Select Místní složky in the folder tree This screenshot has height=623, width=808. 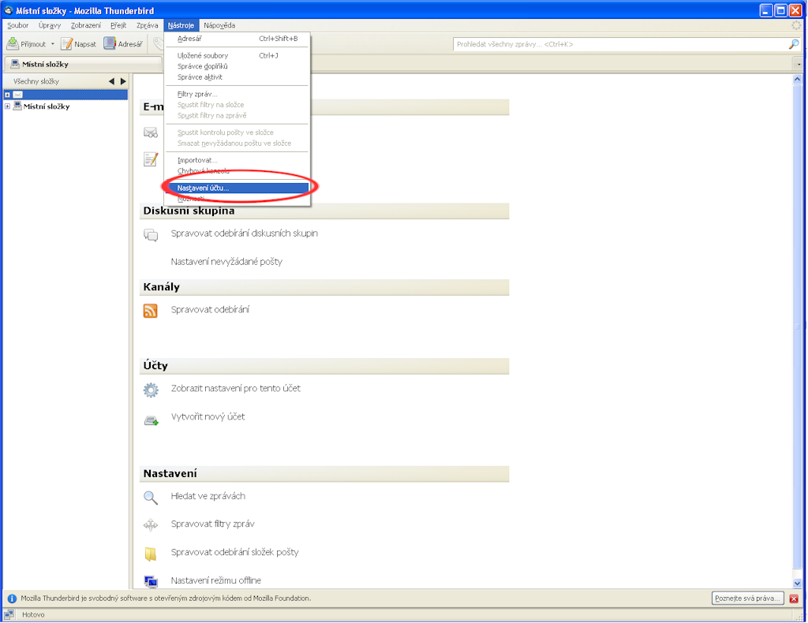47,106
